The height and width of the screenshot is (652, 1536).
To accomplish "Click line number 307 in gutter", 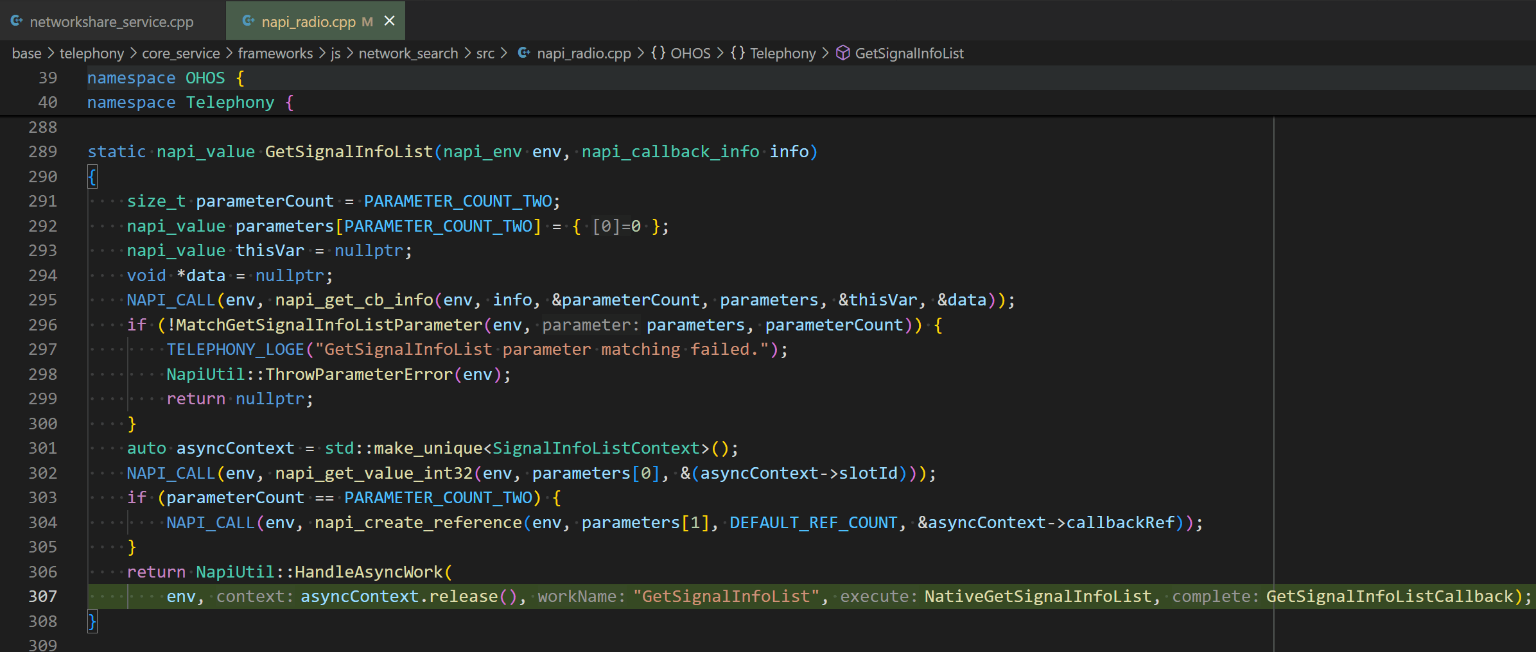I will [43, 597].
